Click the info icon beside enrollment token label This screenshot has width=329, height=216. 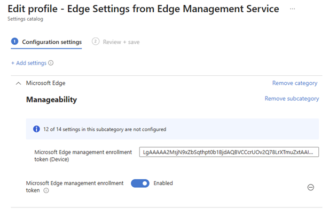point(45,191)
